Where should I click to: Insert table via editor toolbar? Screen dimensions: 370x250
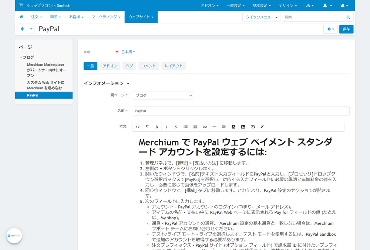click(x=195, y=127)
